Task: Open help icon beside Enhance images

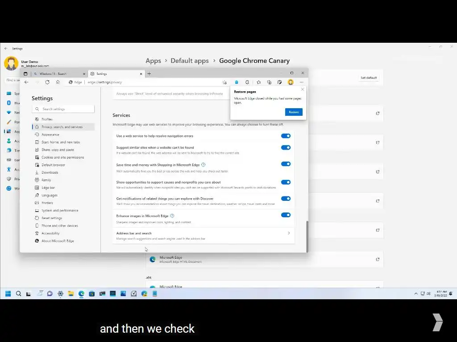Action: [172, 216]
